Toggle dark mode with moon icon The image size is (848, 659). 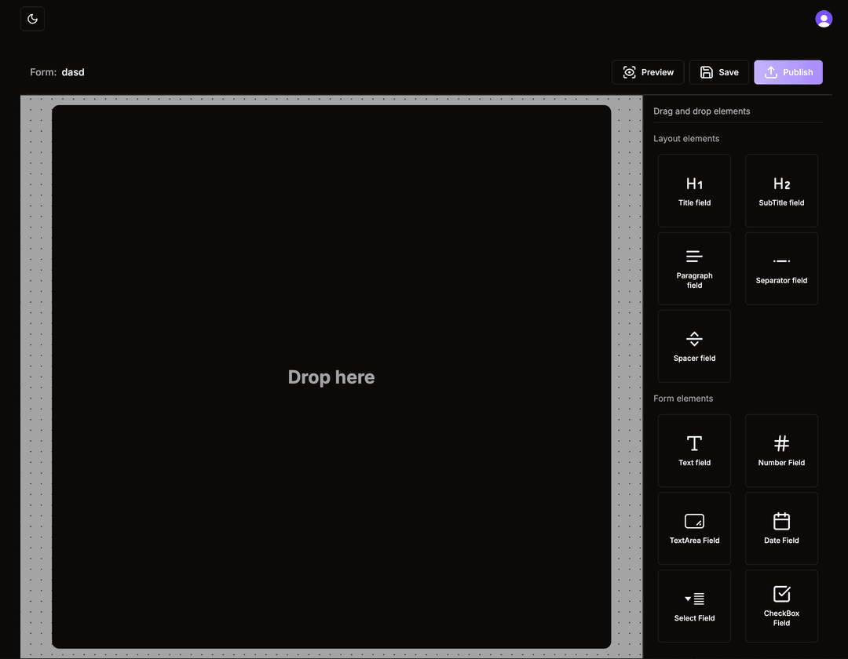(x=32, y=19)
